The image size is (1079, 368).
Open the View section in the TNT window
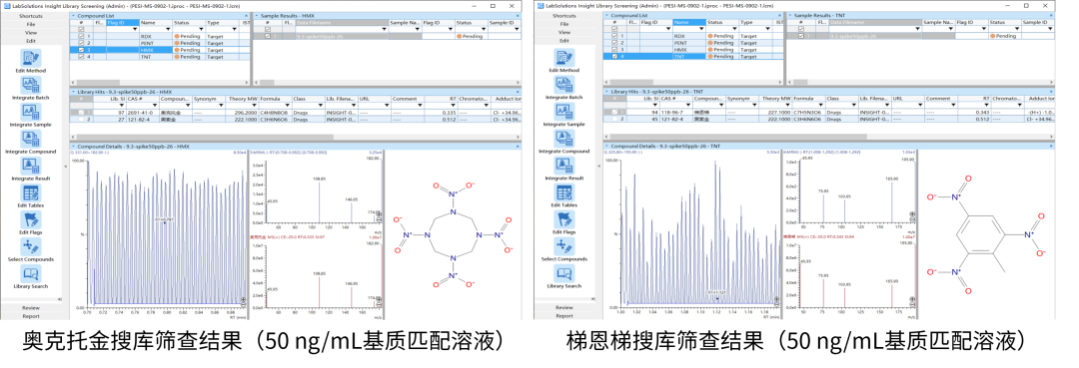pos(564,32)
